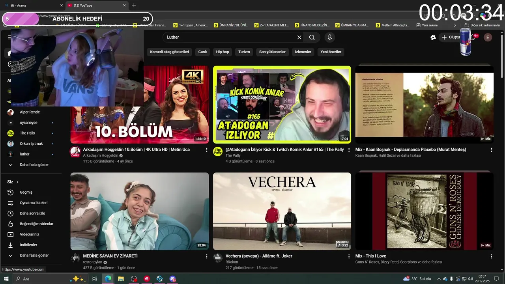Play the Guns N' Roses Chinese Democracy thumbnail

pos(425,211)
